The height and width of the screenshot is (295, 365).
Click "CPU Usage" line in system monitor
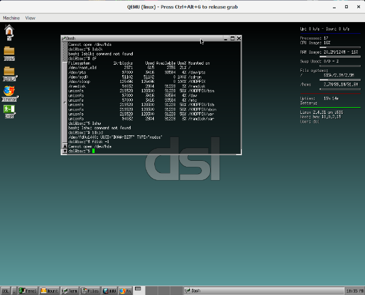(x=315, y=43)
